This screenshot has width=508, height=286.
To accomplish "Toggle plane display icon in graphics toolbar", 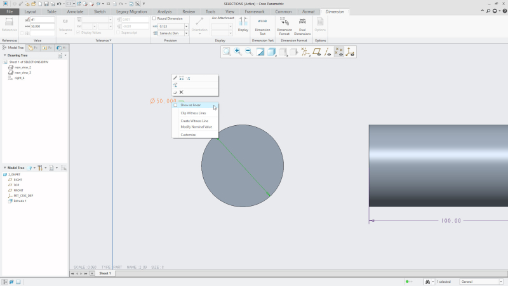I will 317,52.
